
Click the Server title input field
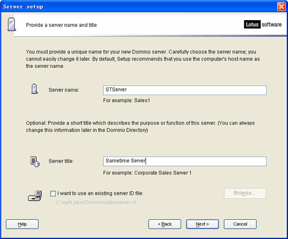pos(185,161)
